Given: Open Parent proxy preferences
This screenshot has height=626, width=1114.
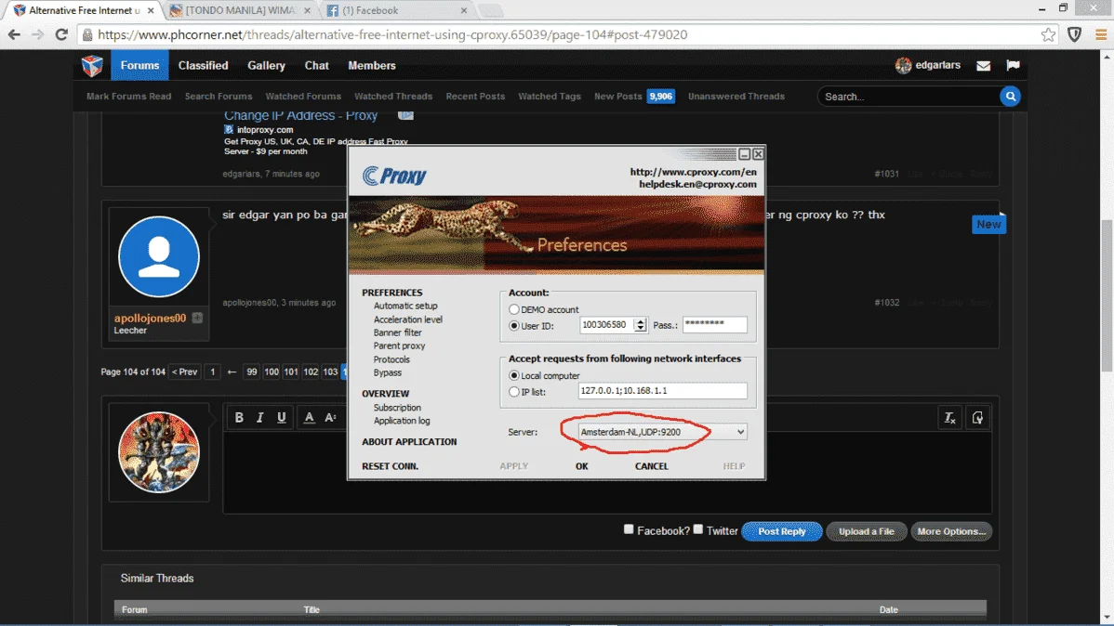Looking at the screenshot, I should (x=399, y=346).
